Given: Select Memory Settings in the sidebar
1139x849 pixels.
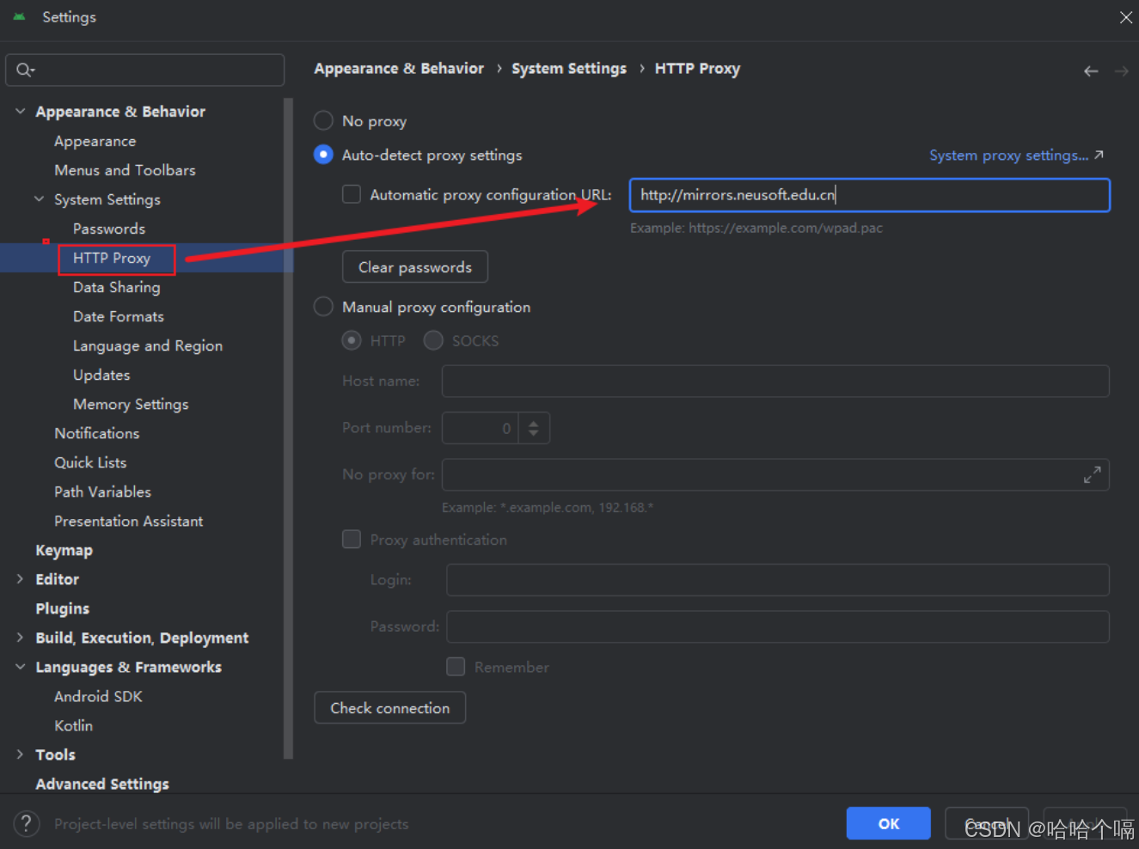Looking at the screenshot, I should (x=131, y=404).
